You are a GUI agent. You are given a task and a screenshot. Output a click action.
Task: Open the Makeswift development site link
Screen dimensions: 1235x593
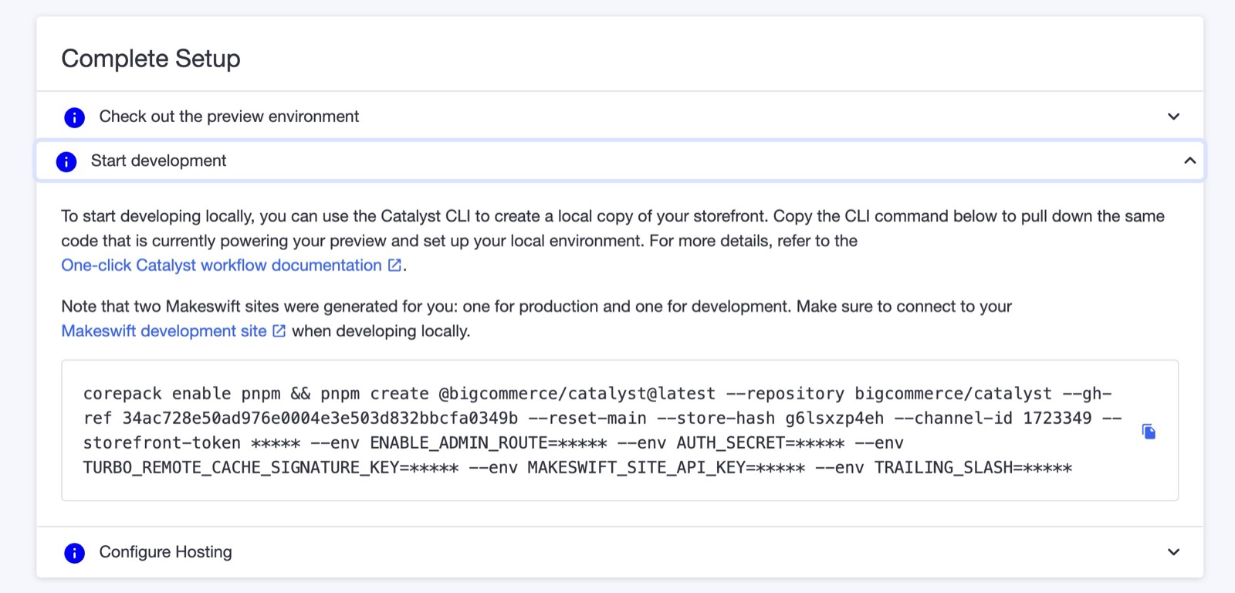(x=164, y=331)
